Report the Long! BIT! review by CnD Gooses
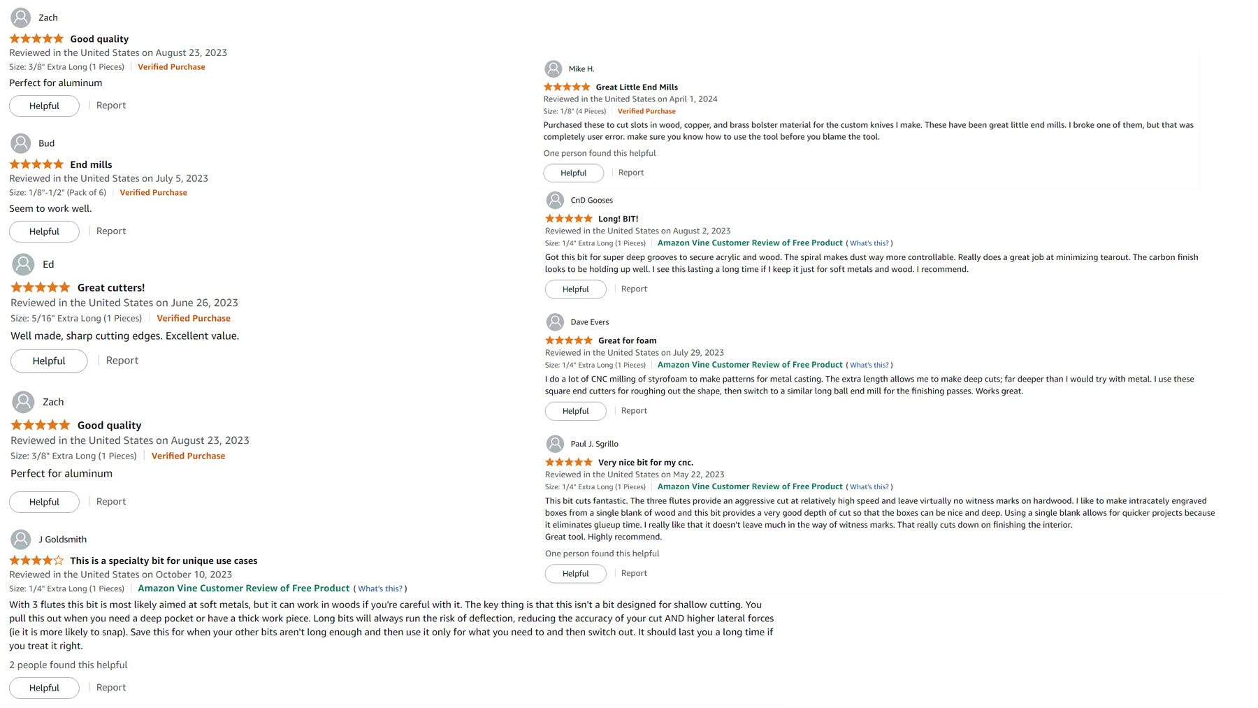1258x708 pixels. tap(634, 289)
